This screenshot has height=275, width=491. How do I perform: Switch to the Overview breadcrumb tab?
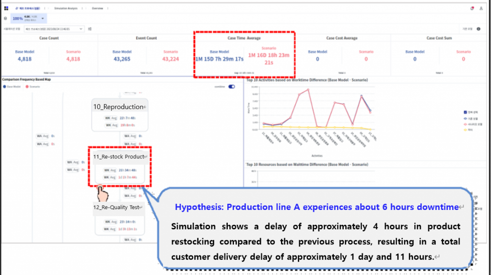(97, 9)
